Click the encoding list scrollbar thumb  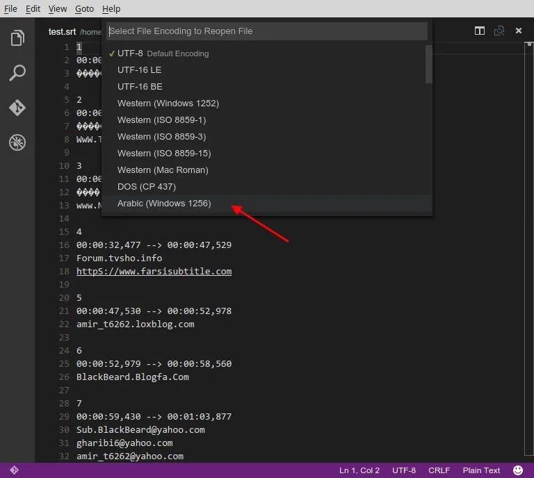click(429, 65)
